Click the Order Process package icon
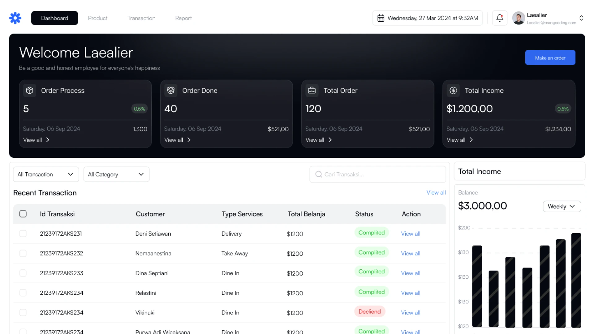 point(30,90)
